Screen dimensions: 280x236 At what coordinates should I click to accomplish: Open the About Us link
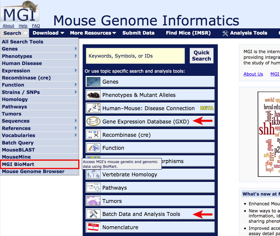[253, 74]
